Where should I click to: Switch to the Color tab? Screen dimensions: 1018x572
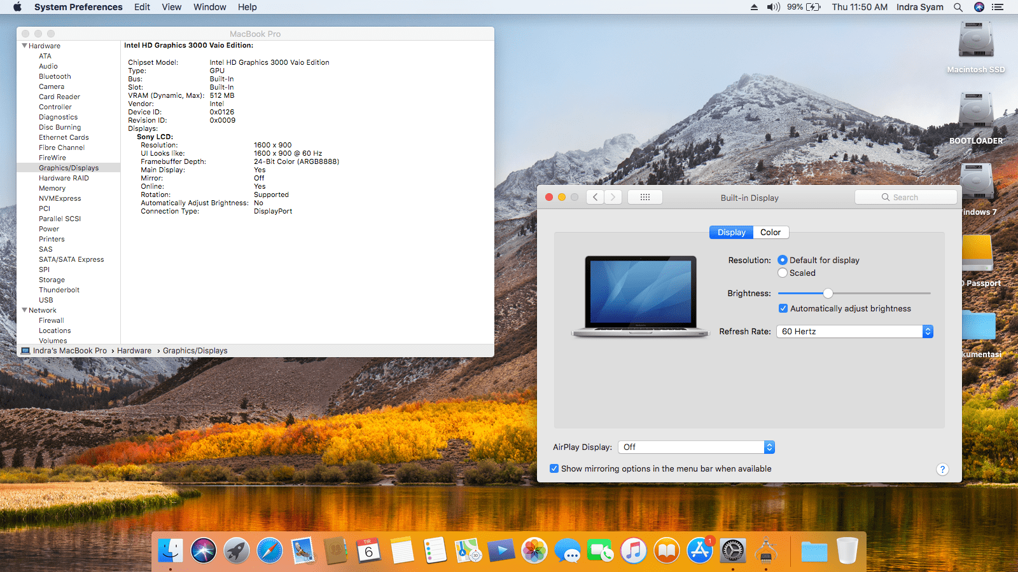pyautogui.click(x=770, y=232)
